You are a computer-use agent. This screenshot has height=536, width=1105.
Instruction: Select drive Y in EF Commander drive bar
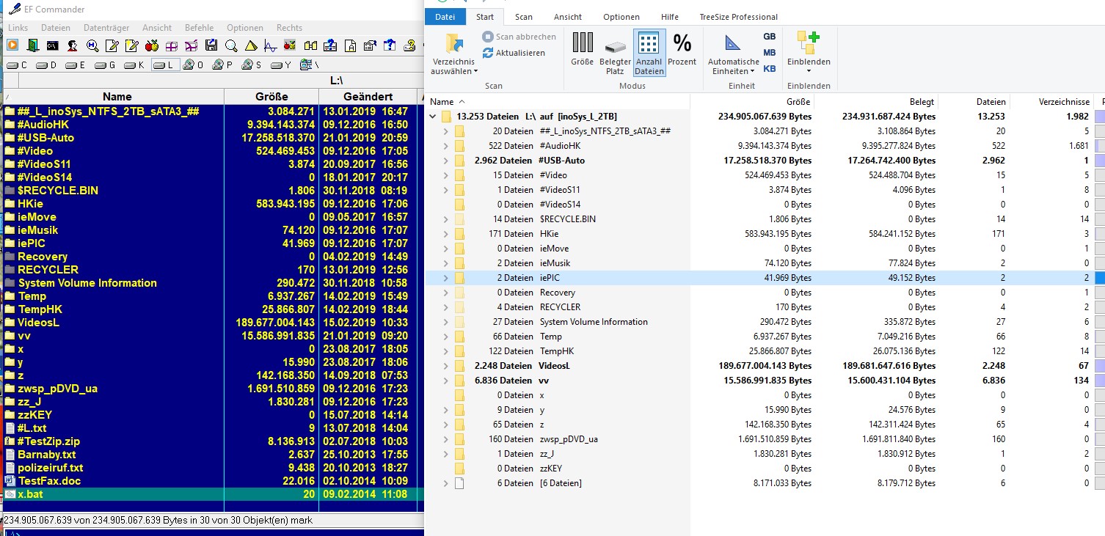(x=281, y=65)
